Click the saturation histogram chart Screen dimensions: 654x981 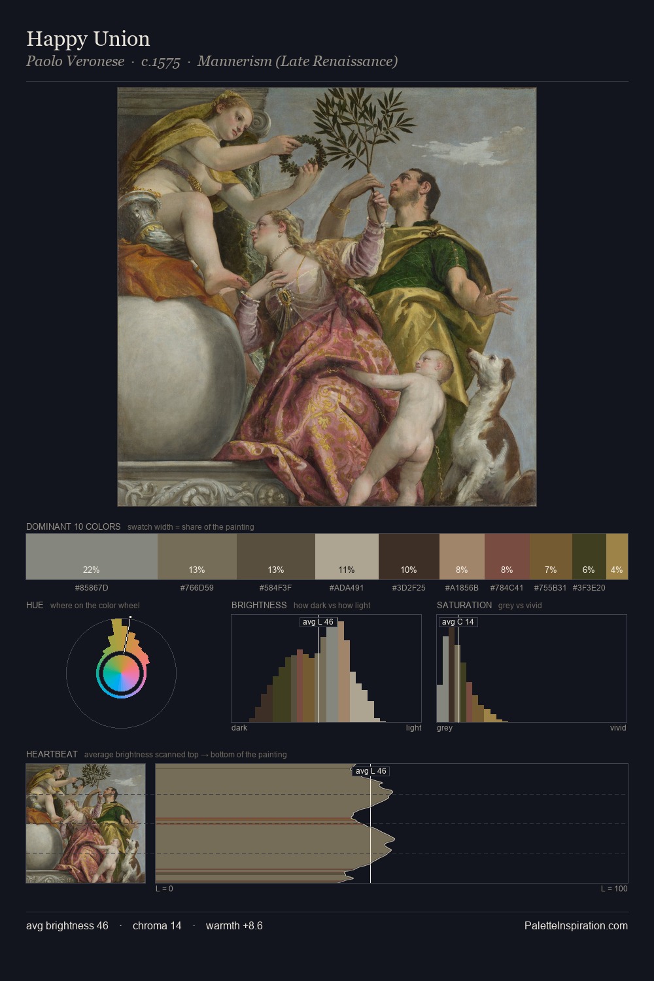pos(532,668)
